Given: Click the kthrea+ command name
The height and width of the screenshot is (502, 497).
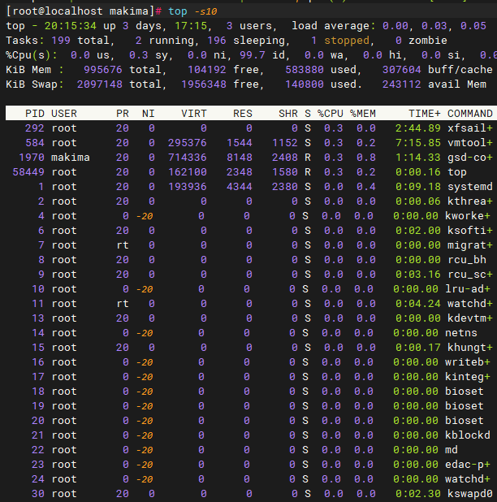Looking at the screenshot, I should 470,201.
